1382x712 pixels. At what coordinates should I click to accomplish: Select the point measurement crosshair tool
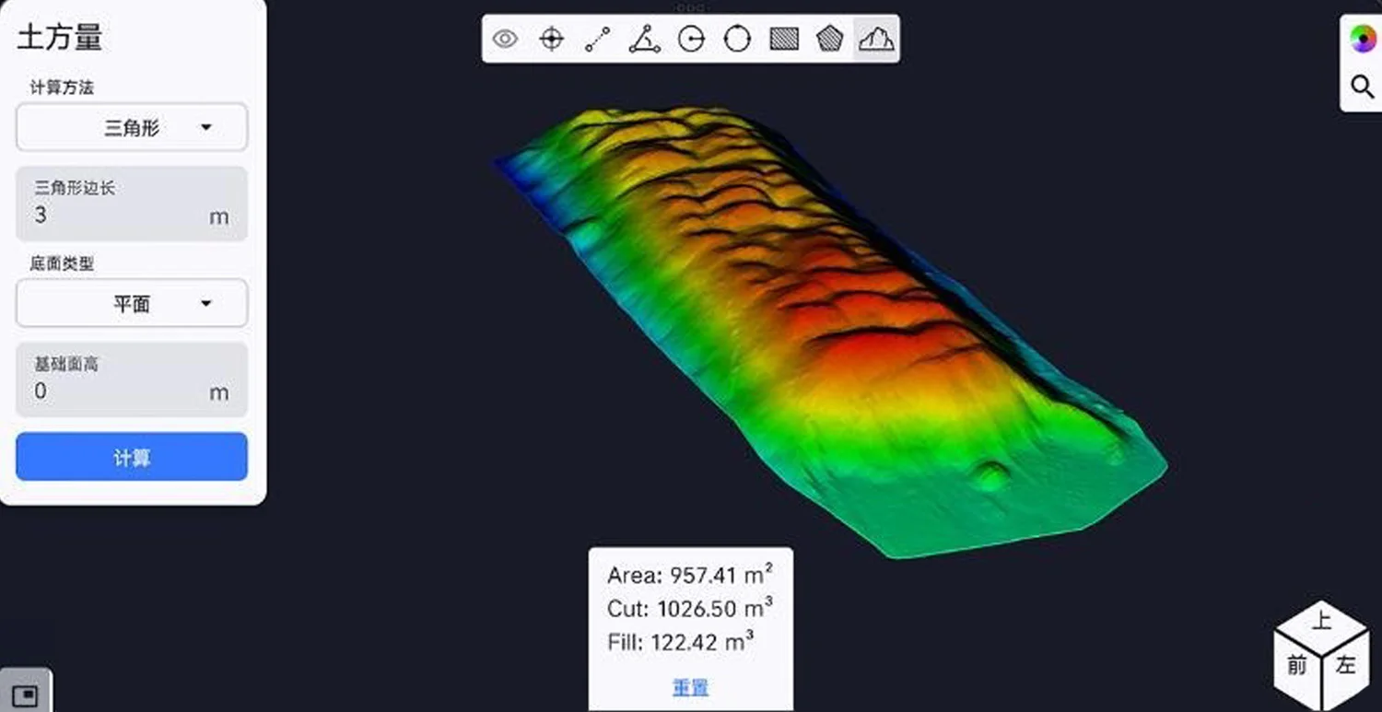(551, 39)
